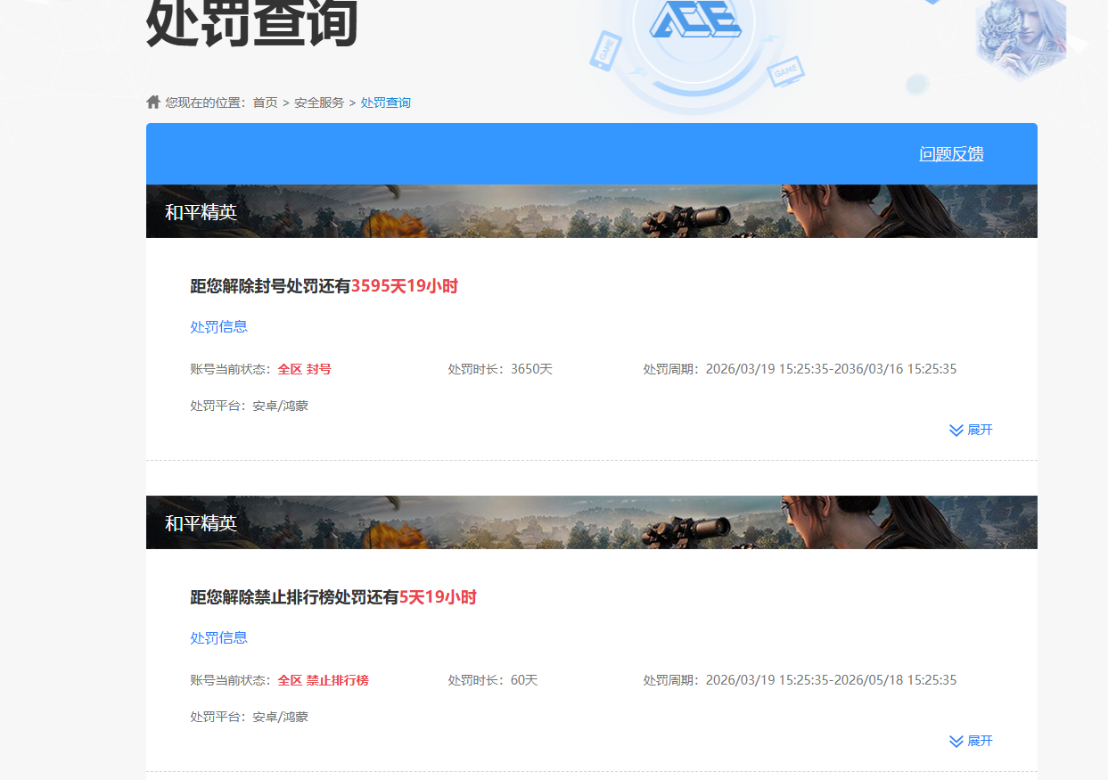This screenshot has height=780, width=1108.
Task: Click the second 和平精英 banner with 5天19小时 penalty
Action: click(592, 522)
